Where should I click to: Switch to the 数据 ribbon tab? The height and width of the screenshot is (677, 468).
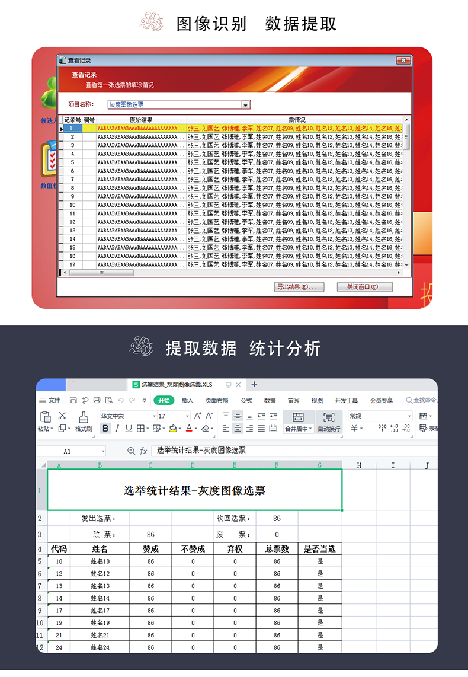click(270, 401)
